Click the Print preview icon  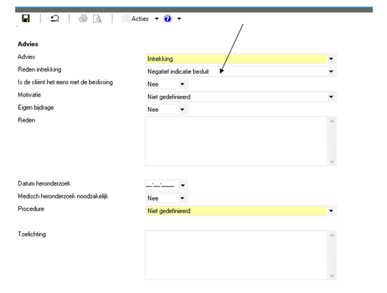[97, 19]
